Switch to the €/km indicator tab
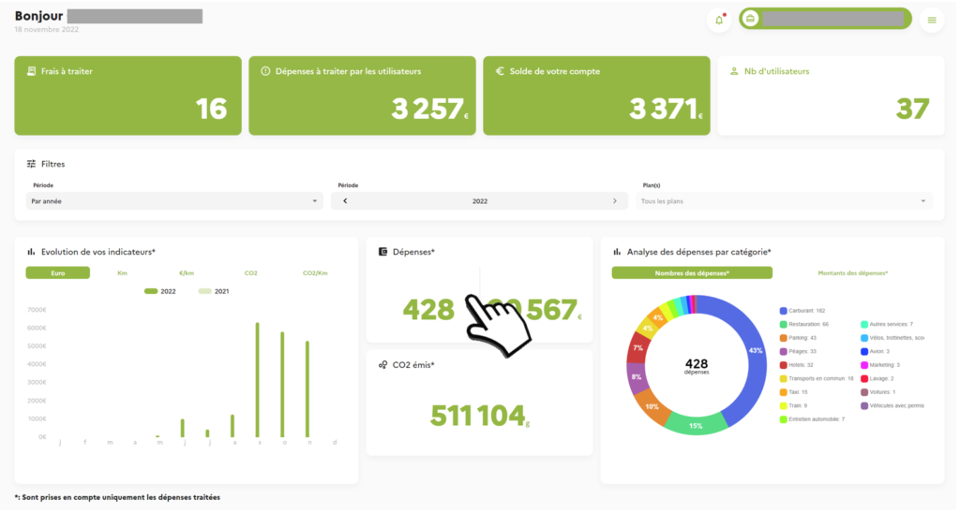This screenshot has height=513, width=960. click(187, 273)
